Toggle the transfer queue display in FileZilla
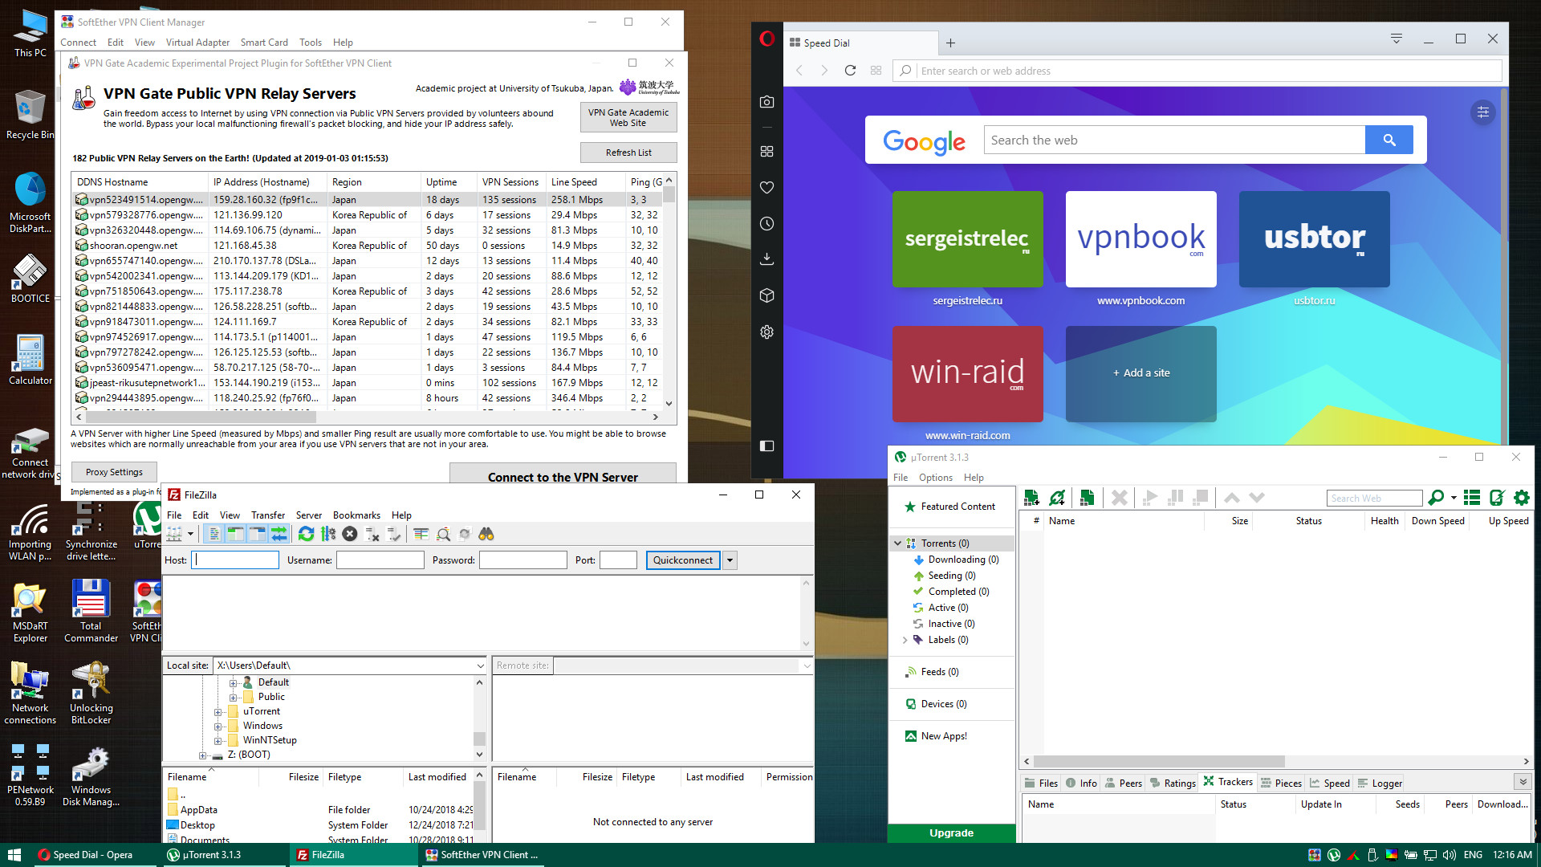 (x=279, y=534)
